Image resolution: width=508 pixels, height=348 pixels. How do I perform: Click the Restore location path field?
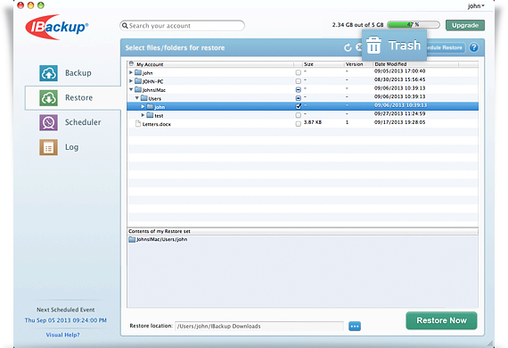(x=259, y=327)
